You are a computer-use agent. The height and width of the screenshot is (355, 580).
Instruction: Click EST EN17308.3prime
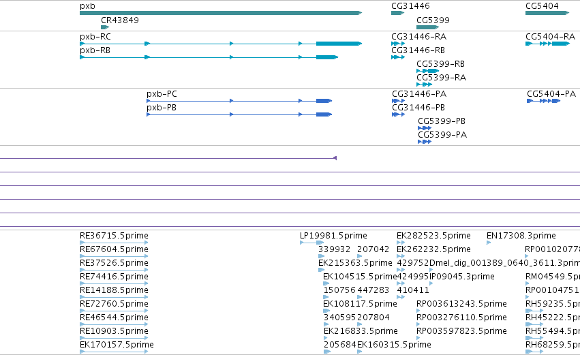(521, 236)
